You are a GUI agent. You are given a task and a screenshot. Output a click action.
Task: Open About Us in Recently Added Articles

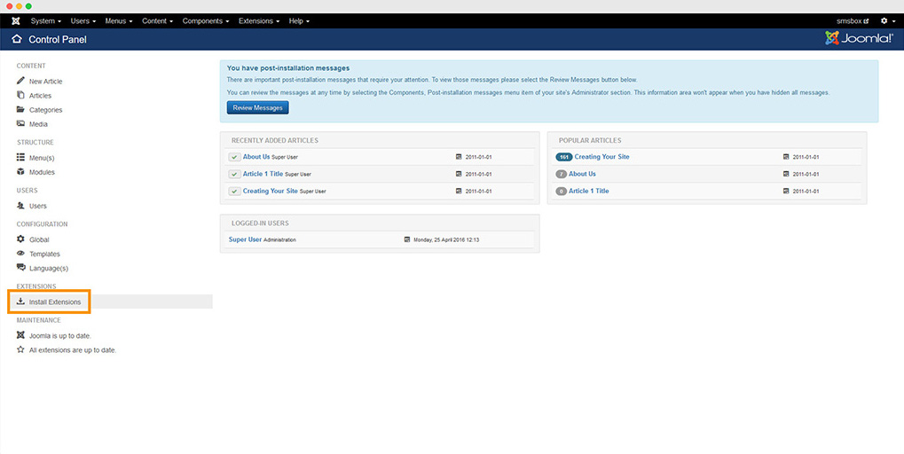point(256,157)
